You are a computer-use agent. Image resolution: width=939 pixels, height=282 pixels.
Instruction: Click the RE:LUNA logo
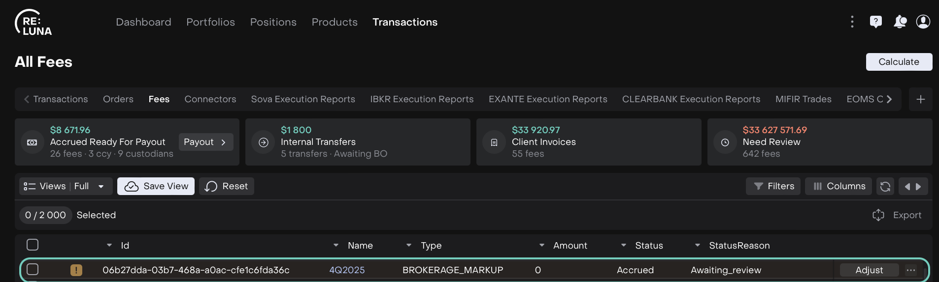tap(34, 23)
